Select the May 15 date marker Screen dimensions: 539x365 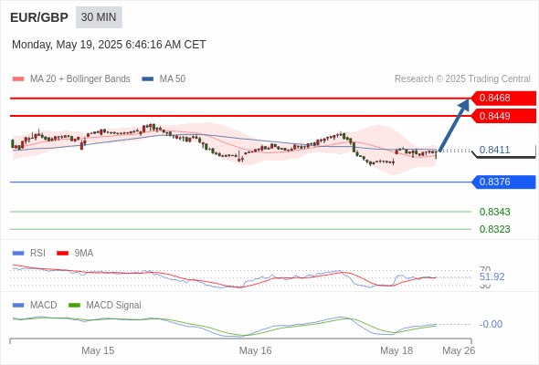[x=98, y=350]
